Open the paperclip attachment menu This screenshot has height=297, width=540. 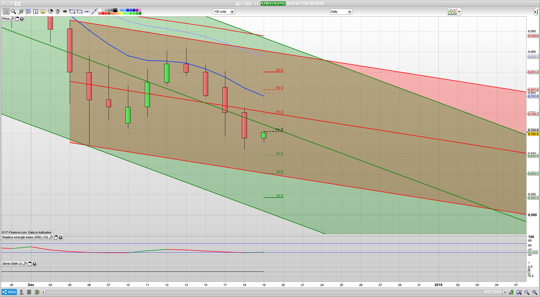click(x=22, y=292)
